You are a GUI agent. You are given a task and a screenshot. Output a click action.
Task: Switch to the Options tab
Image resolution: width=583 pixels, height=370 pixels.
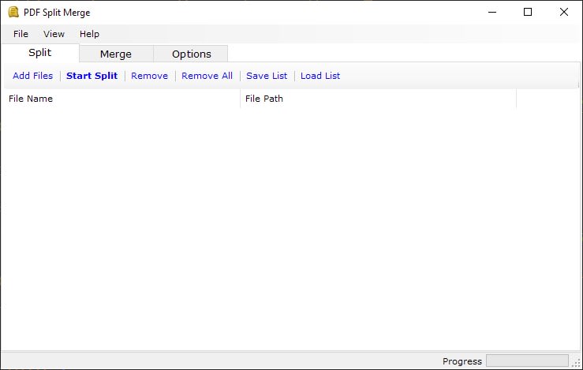point(192,54)
